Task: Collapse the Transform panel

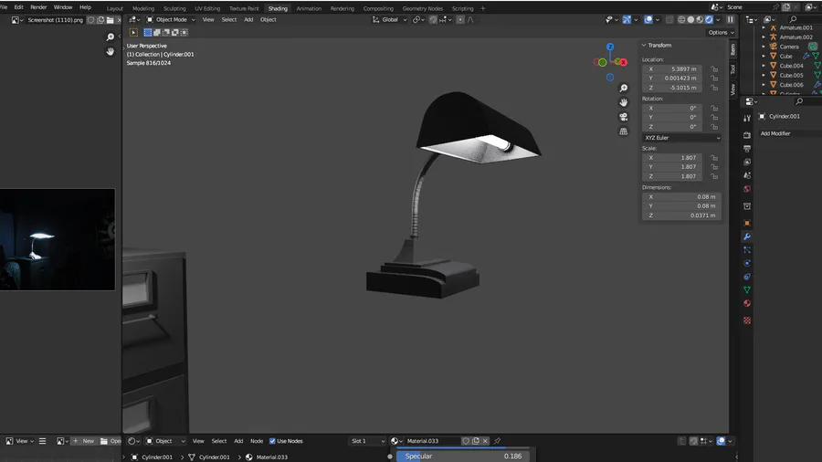Action: tap(644, 46)
